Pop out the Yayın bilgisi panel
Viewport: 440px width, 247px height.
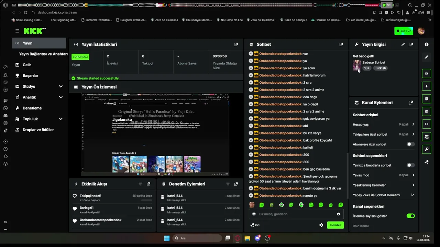tap(411, 45)
